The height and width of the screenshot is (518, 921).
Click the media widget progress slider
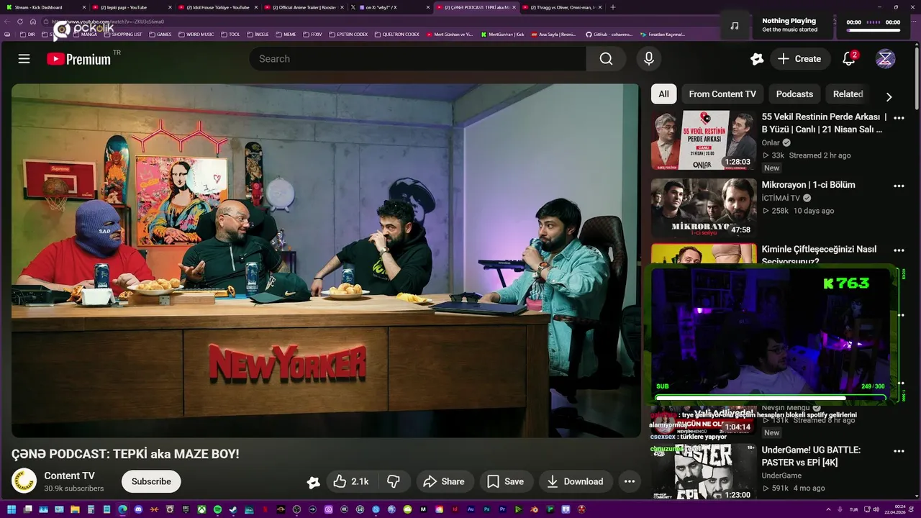[x=874, y=30]
